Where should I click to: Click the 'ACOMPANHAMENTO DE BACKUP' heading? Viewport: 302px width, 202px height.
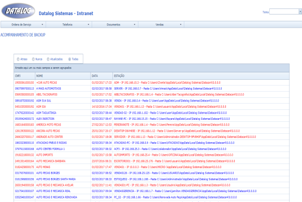[23, 35]
